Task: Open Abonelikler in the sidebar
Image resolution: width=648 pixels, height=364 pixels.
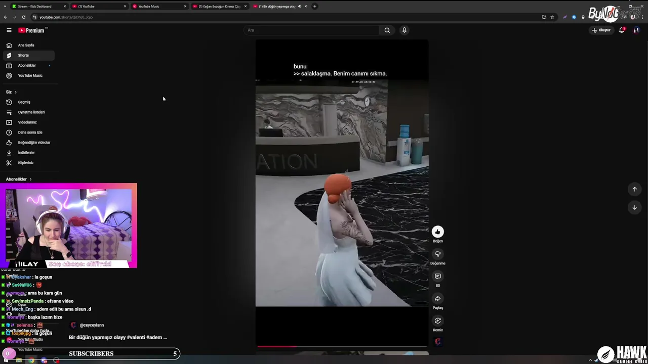Action: point(28,65)
